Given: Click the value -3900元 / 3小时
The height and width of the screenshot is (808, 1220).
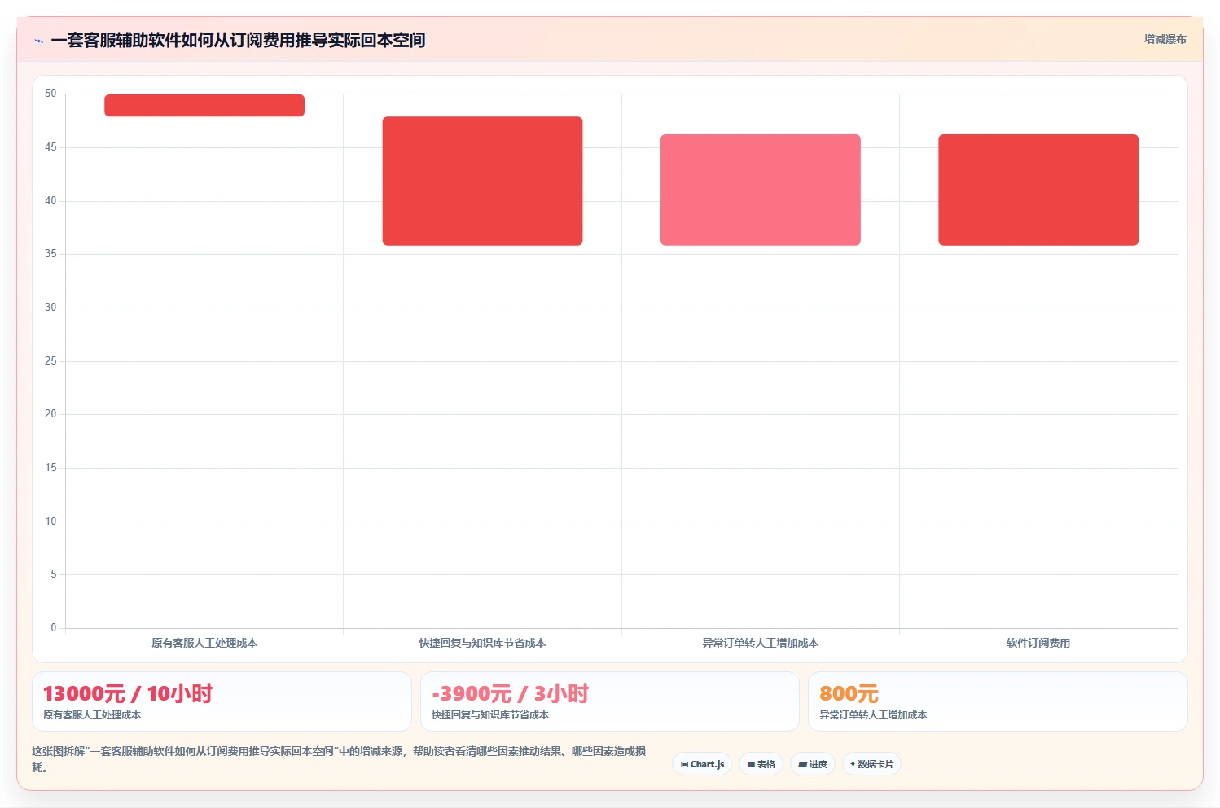Looking at the screenshot, I should click(x=510, y=693).
